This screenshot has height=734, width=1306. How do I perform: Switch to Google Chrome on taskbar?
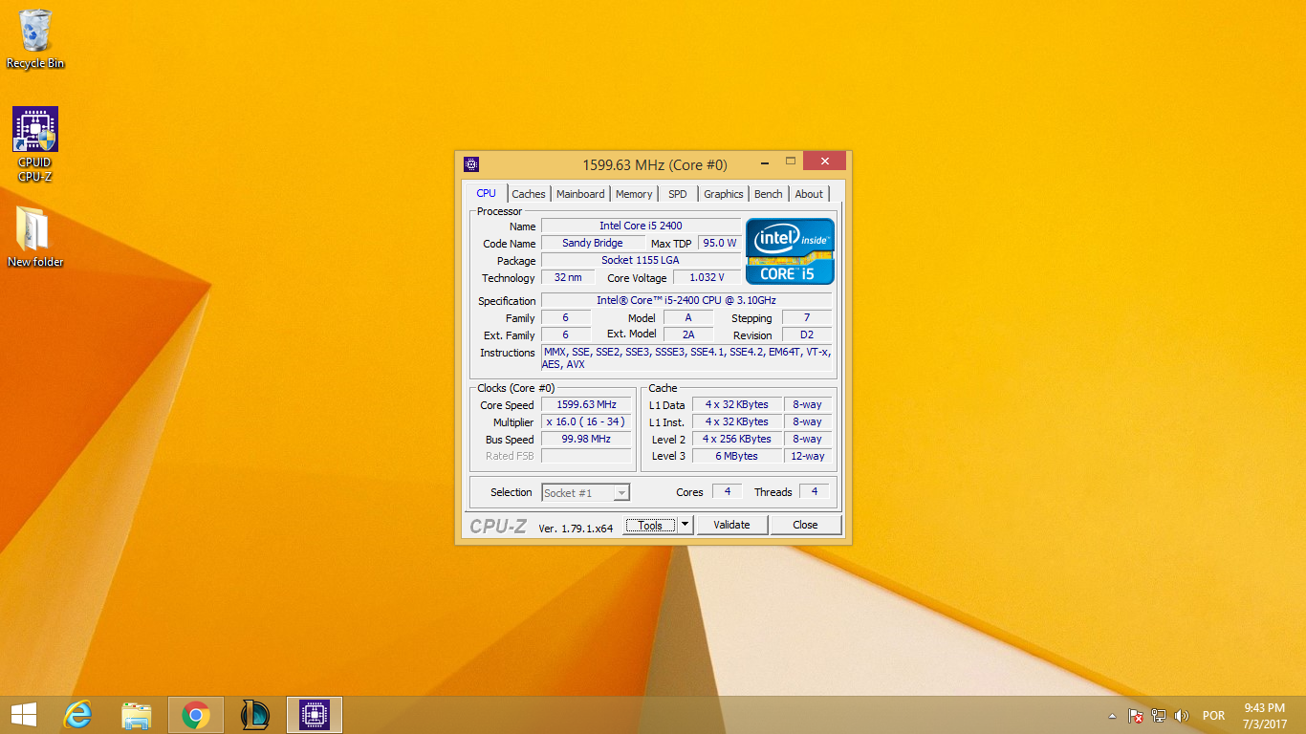pyautogui.click(x=196, y=715)
